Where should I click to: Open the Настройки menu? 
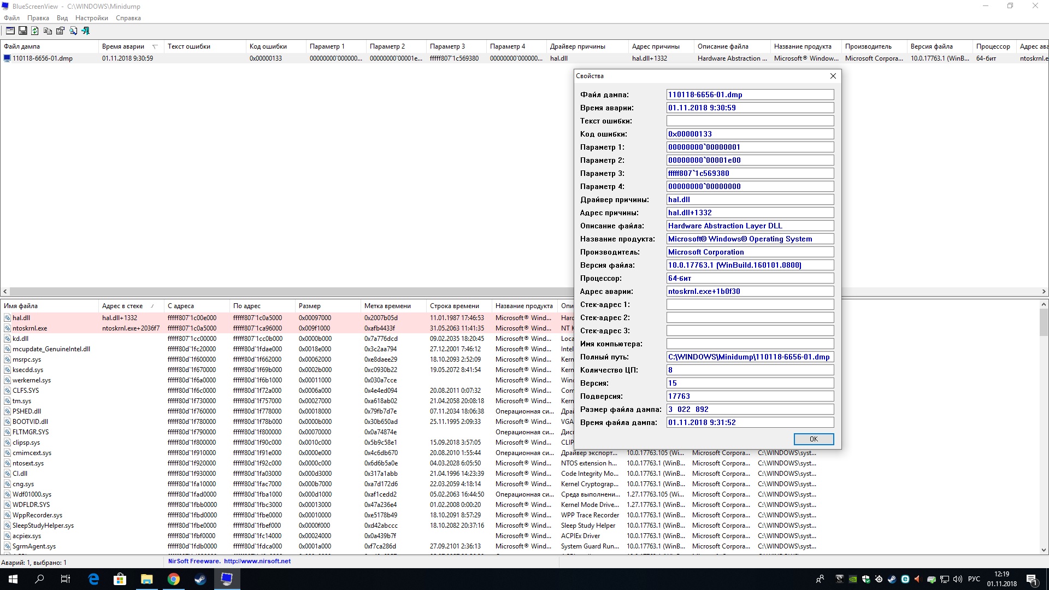(91, 18)
